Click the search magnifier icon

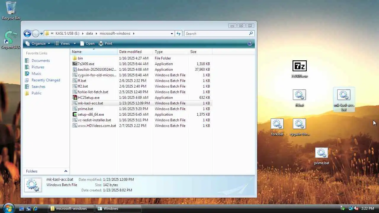pyautogui.click(x=251, y=33)
